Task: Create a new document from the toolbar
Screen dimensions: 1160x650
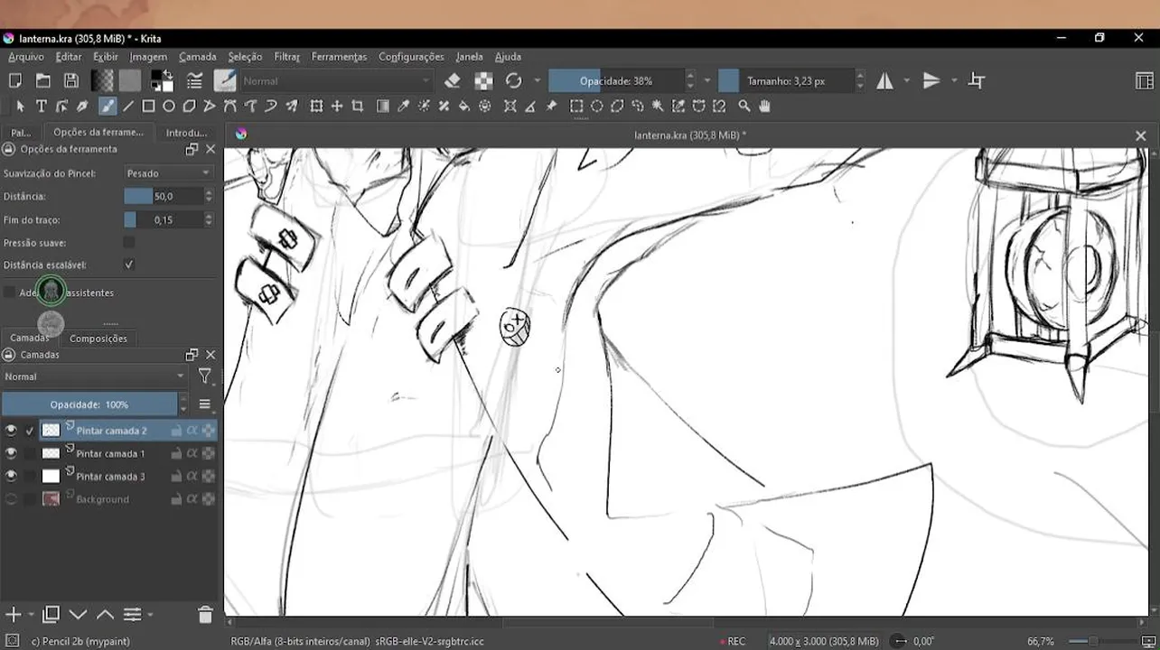Action: [x=15, y=80]
